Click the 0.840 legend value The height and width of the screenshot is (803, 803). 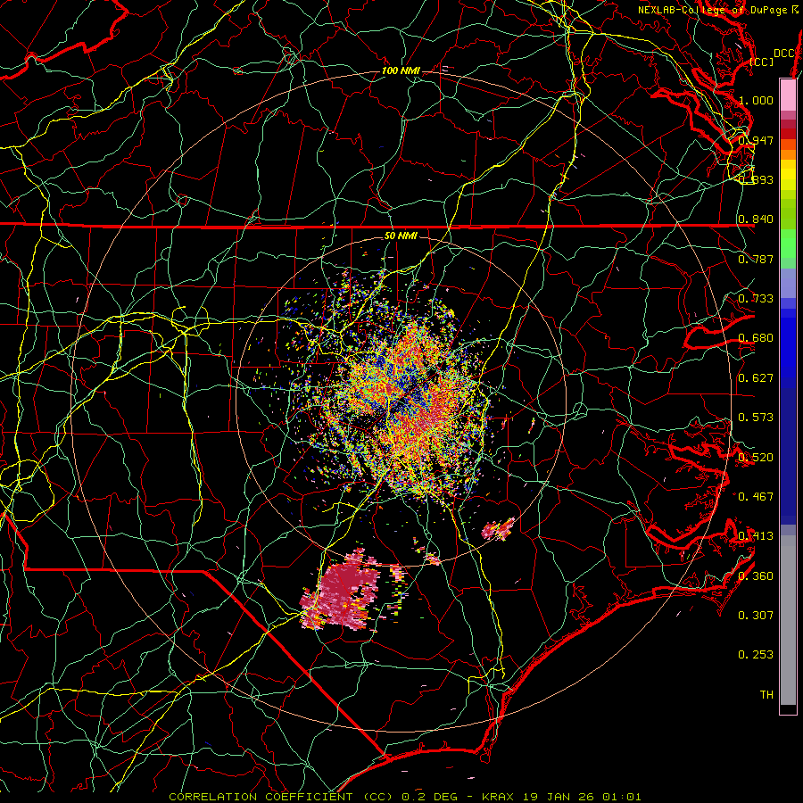click(756, 219)
